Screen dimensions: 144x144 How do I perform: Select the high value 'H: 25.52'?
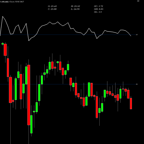click(75, 6)
